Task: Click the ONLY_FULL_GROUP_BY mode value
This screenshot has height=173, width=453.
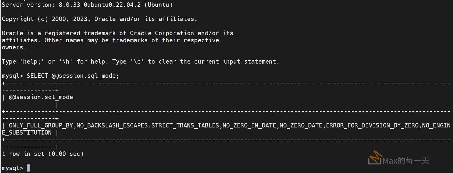Action: point(41,125)
